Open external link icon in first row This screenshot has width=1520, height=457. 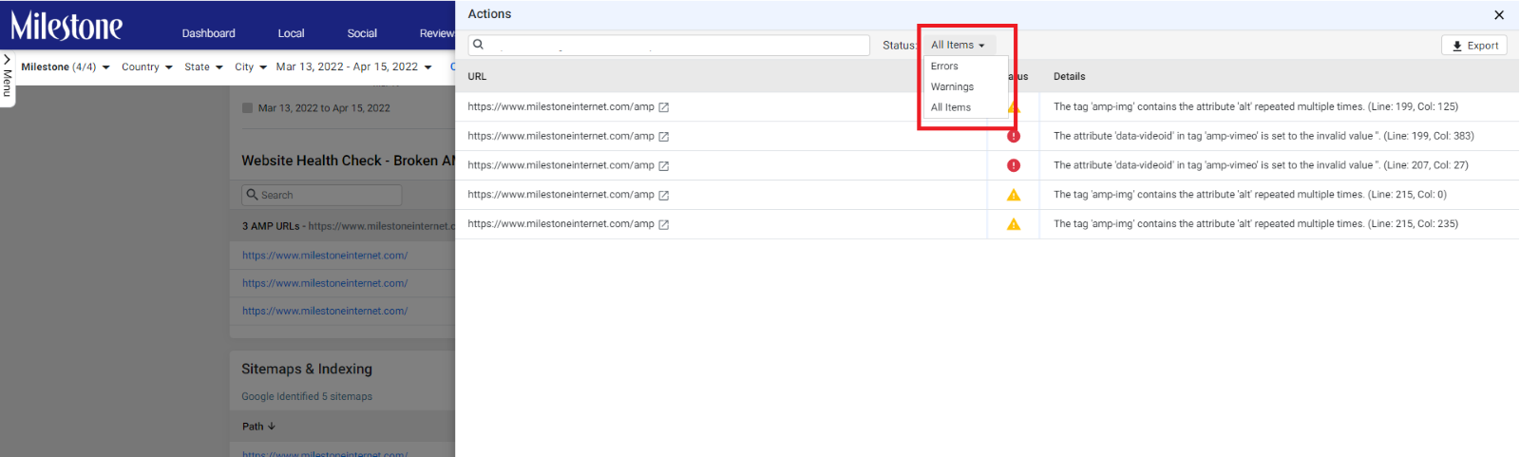(664, 107)
